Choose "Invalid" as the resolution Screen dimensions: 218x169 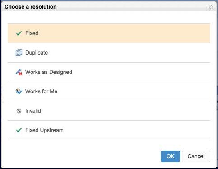33,111
